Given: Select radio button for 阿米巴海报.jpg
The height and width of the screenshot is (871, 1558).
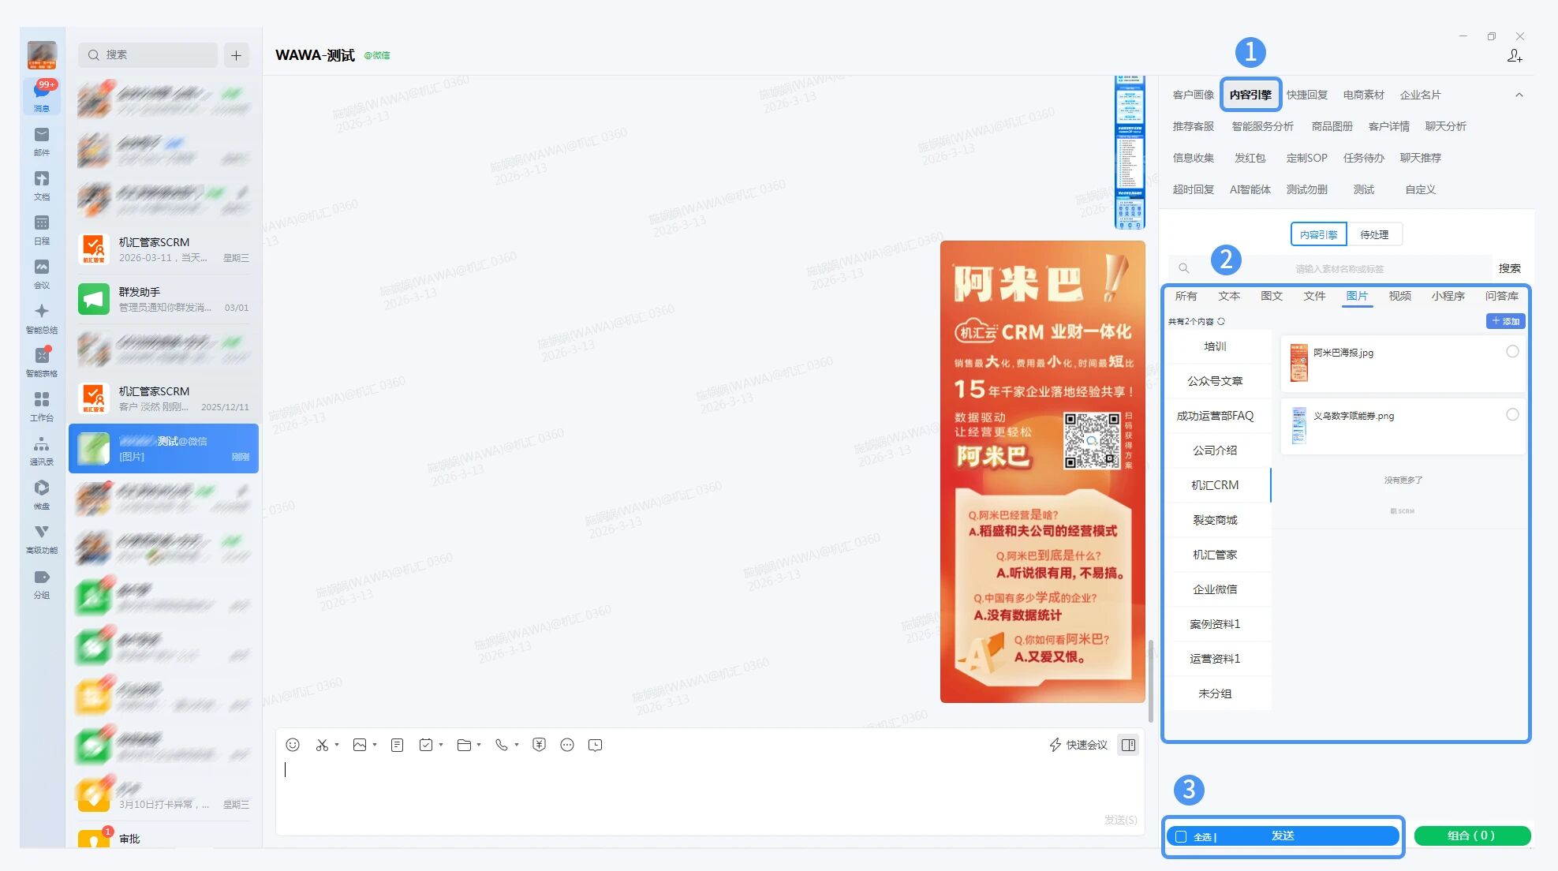Looking at the screenshot, I should 1511,352.
